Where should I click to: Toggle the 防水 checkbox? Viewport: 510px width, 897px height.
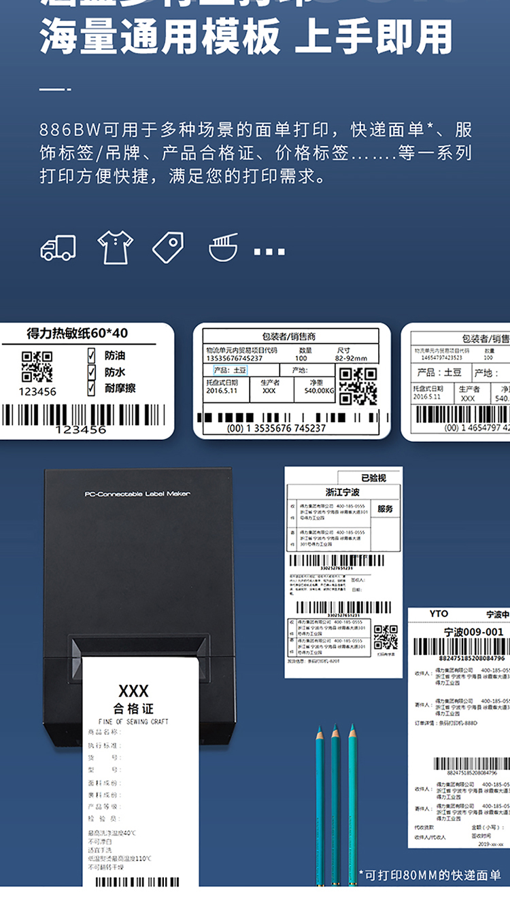click(x=92, y=372)
